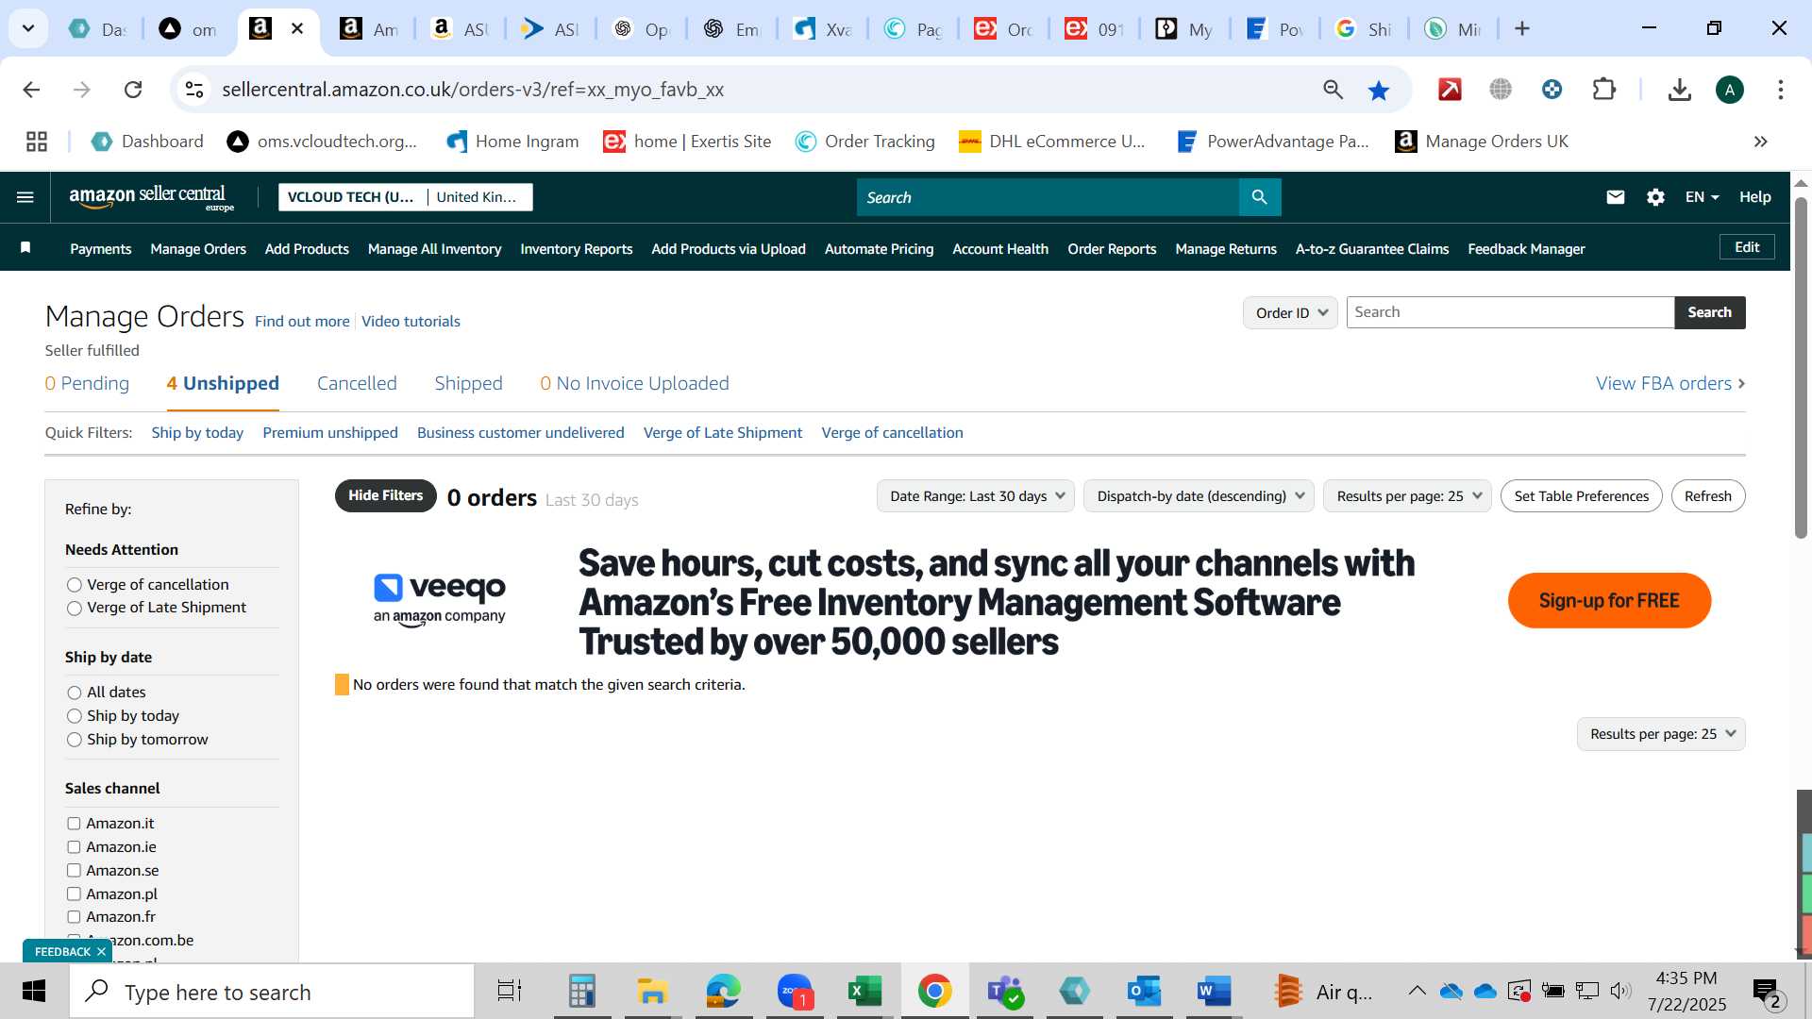1812x1019 pixels.
Task: Click the Amazon Seller Central logo
Action: pyautogui.click(x=151, y=197)
